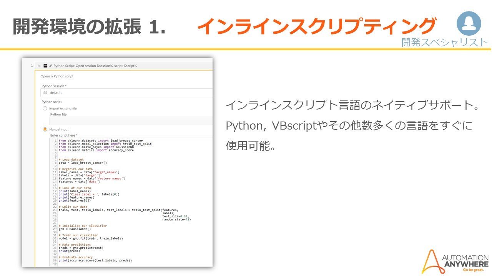492x276 pixels.
Task: Collapse the Python Script action with double chevron
Action: (39, 66)
